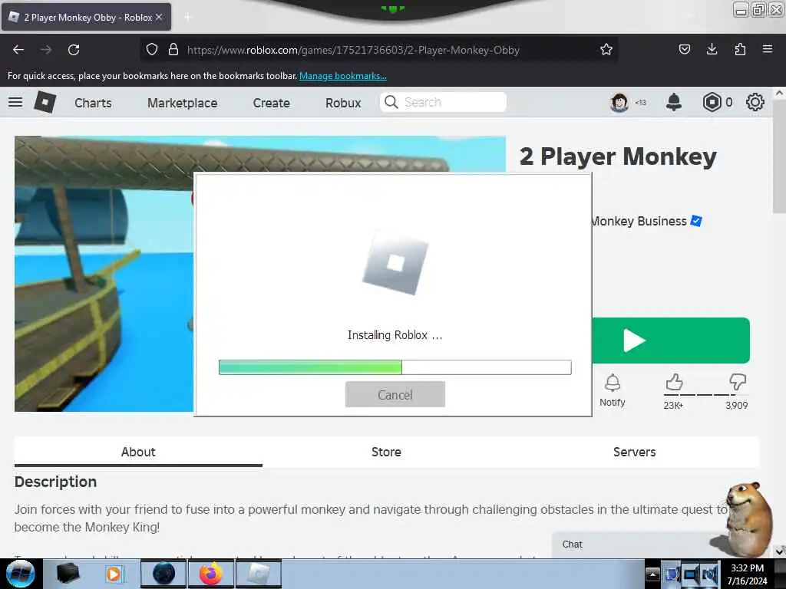Open the Marketplace page
This screenshot has height=589, width=786.
[x=183, y=103]
